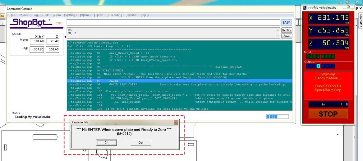
Task: Select the Jog X & Y speed field
Action: (x=37, y=49)
